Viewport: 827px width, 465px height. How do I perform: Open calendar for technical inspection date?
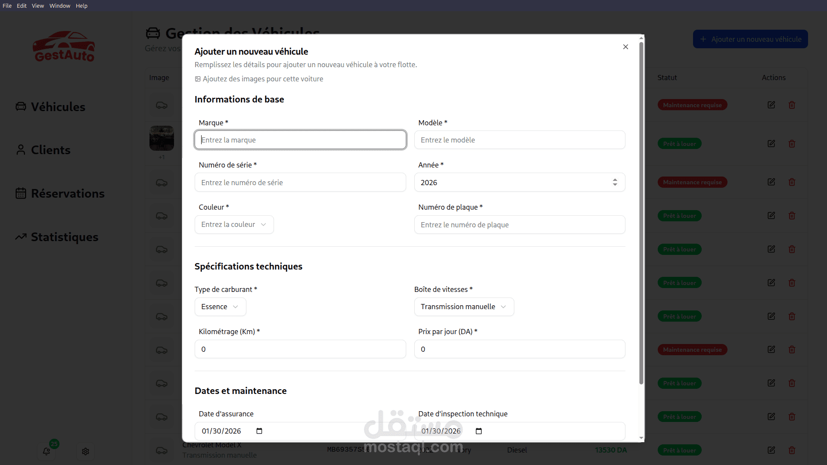coord(479,431)
